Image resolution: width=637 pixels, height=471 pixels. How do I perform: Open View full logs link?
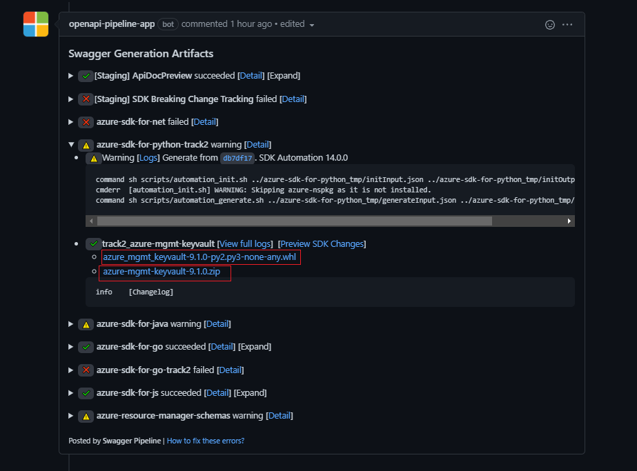pyautogui.click(x=245, y=244)
